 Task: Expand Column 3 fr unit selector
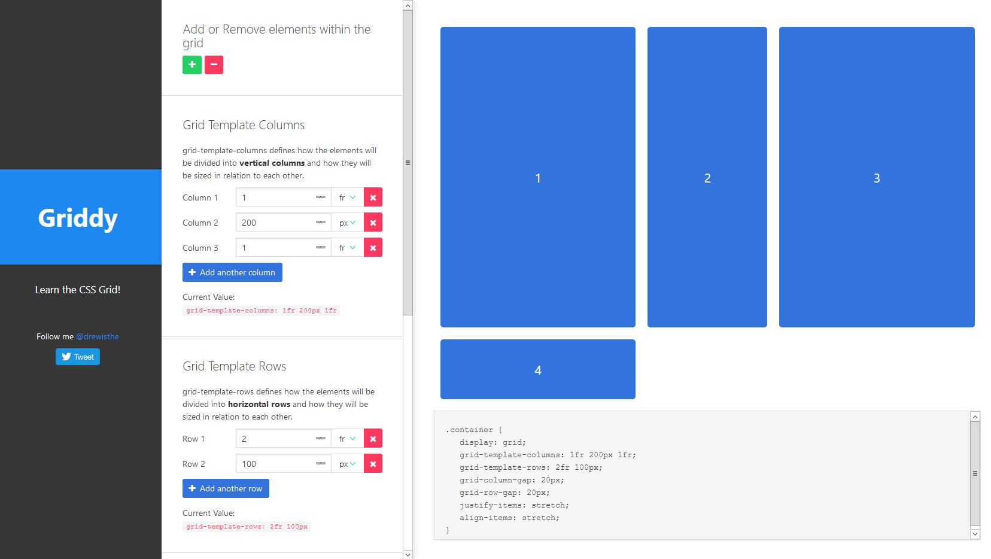coord(347,248)
